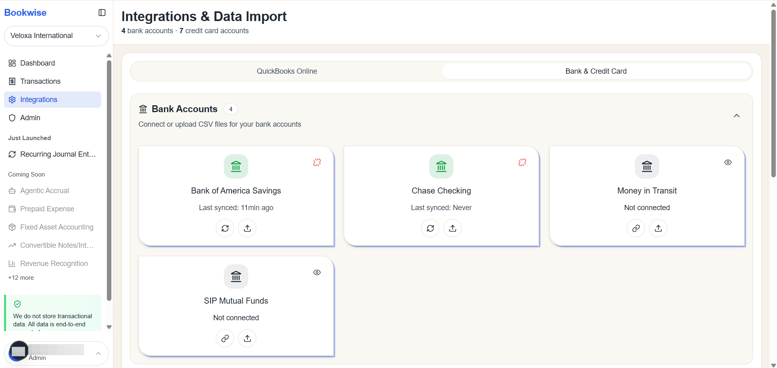The width and height of the screenshot is (777, 368).
Task: Click 'Last synced: 11min ago' text
Action: [x=236, y=208]
